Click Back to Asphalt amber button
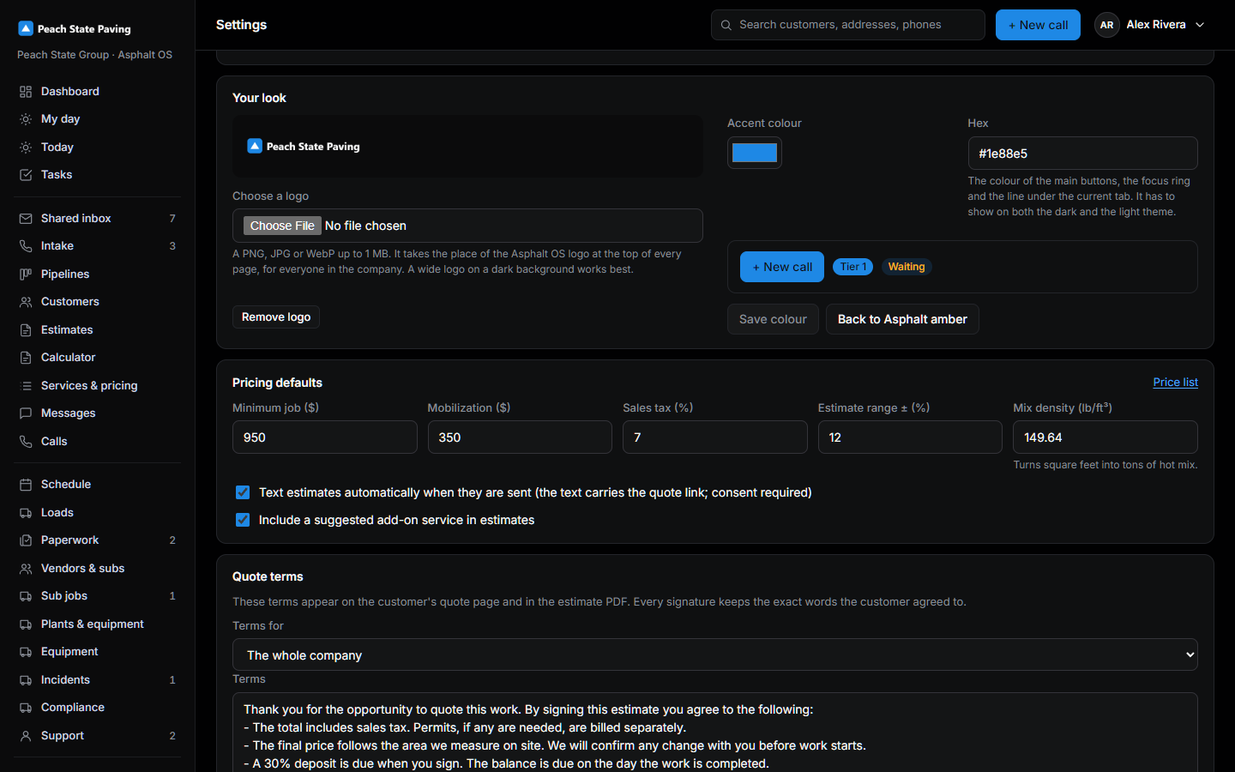The height and width of the screenshot is (772, 1235). click(902, 319)
